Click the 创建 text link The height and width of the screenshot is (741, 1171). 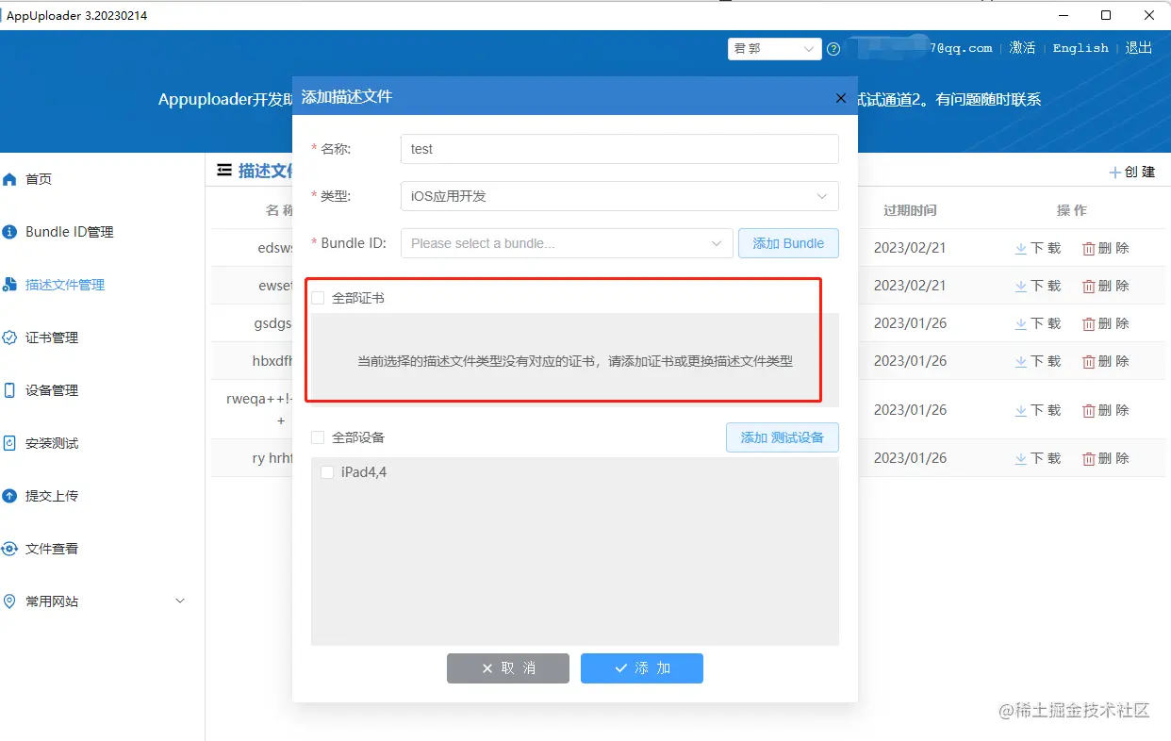click(x=1140, y=173)
